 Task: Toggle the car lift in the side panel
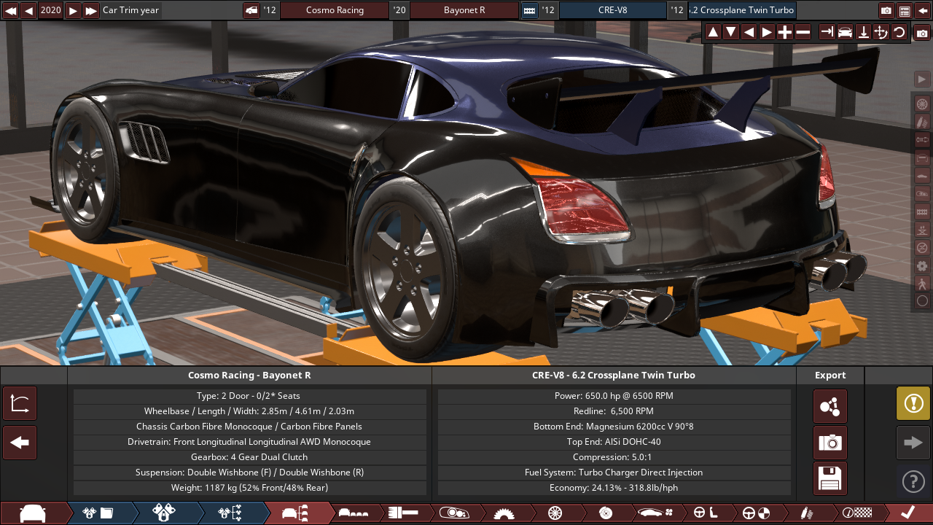click(x=922, y=230)
